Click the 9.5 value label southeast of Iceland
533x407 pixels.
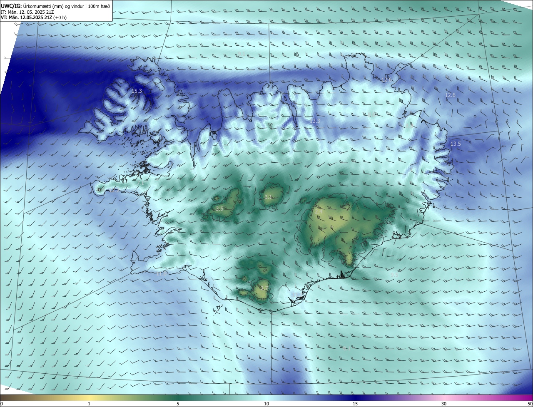(x=394, y=275)
